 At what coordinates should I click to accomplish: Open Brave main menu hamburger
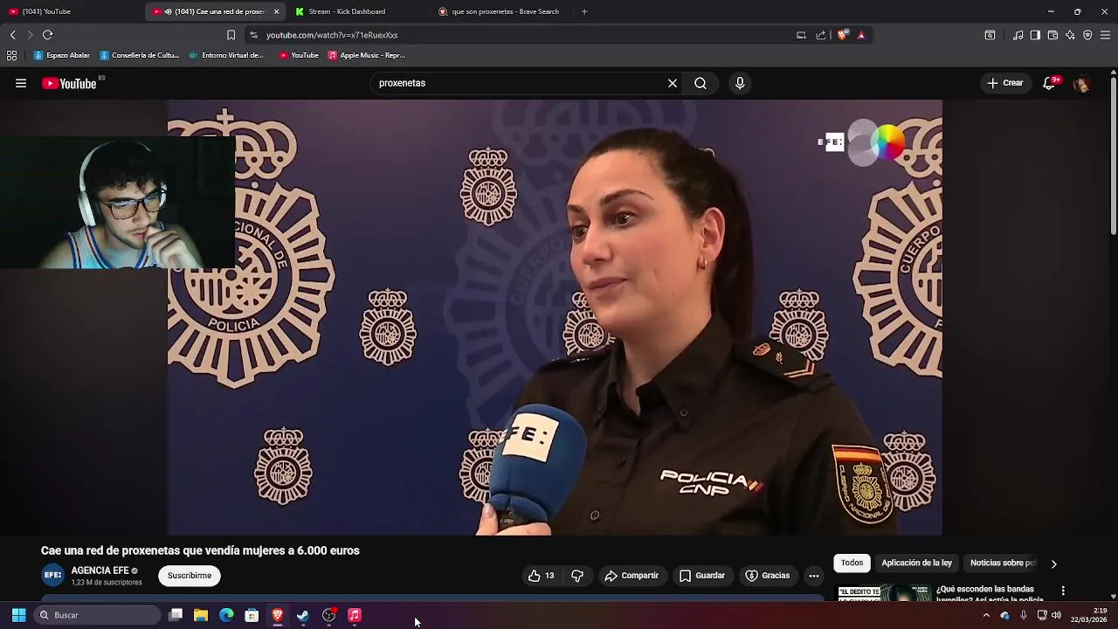(1105, 35)
